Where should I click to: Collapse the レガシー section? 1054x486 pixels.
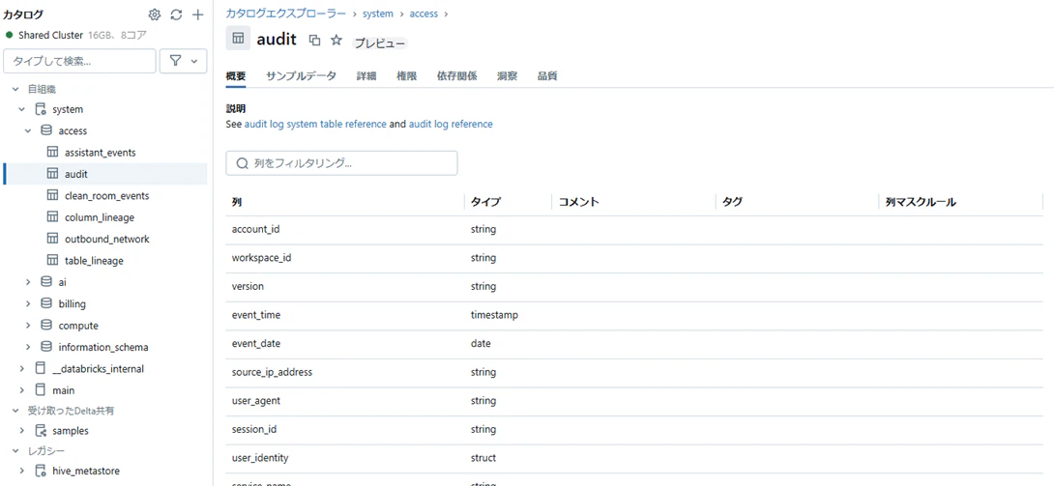click(x=15, y=450)
